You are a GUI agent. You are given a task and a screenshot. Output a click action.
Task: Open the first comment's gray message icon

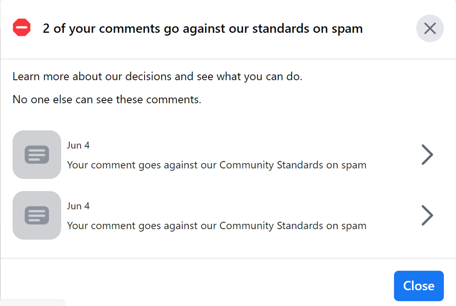[37, 155]
